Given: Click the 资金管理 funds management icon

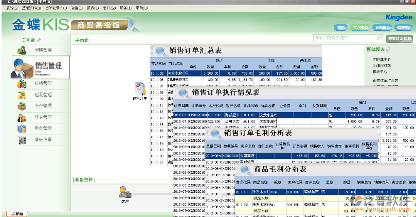Looking at the screenshot, I should coord(22,117).
